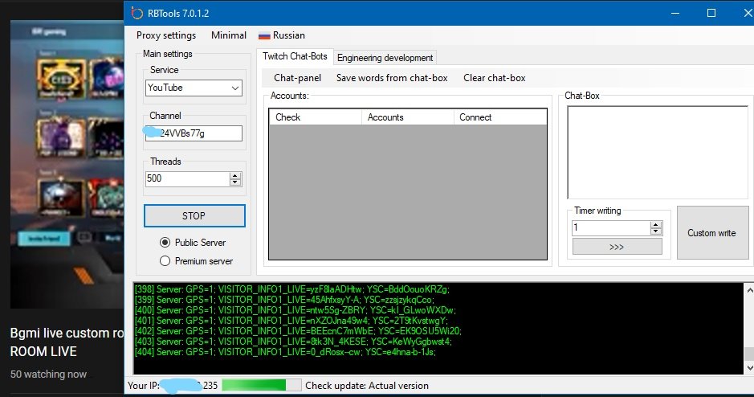This screenshot has height=397, width=754.
Task: Decrease the Threads value with down arrow
Action: click(x=235, y=182)
